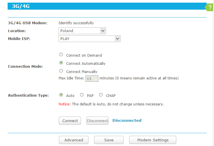Click the greyed-out Disconnect button

coord(97,121)
